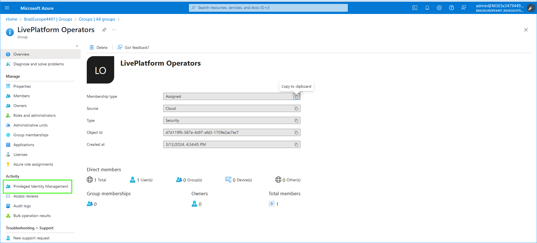Close the LivePlatform Operators blade
The height and width of the screenshot is (243, 537).
pos(526,30)
